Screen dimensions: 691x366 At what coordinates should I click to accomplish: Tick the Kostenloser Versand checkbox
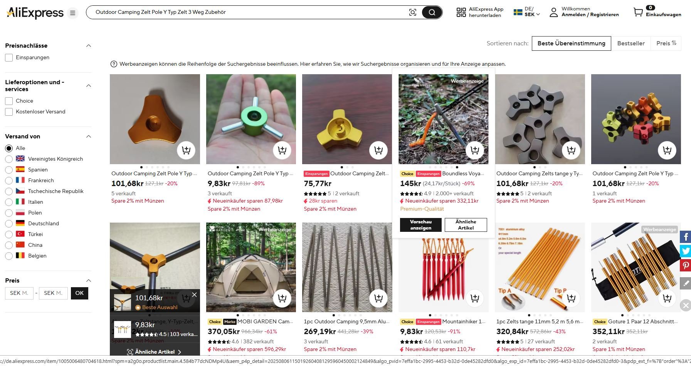tap(9, 112)
